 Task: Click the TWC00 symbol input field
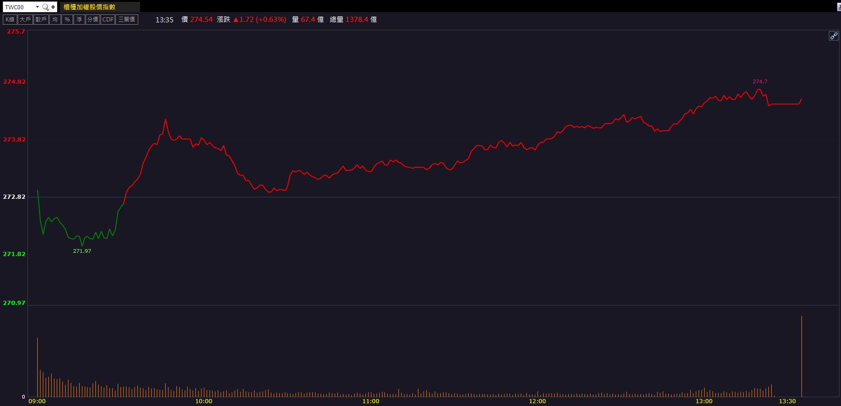(19, 7)
